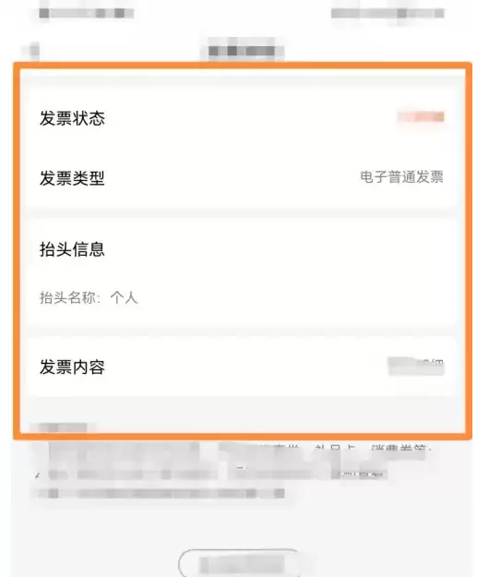Tap the text fragment ending second notes line
477x577 pixels.
coord(359,475)
